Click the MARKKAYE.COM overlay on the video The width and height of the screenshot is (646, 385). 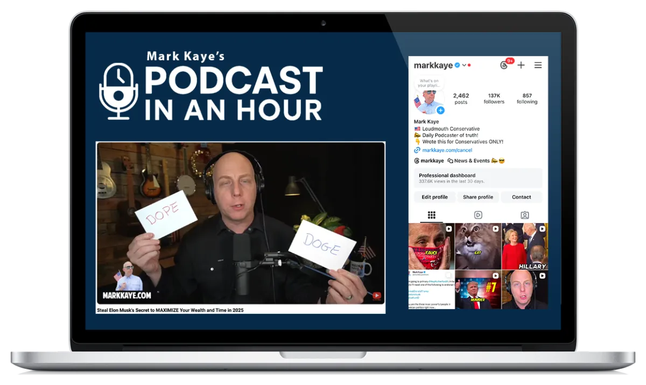pos(127,296)
